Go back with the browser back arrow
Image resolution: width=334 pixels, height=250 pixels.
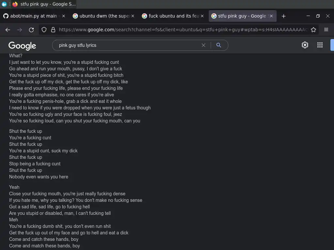[x=8, y=30]
